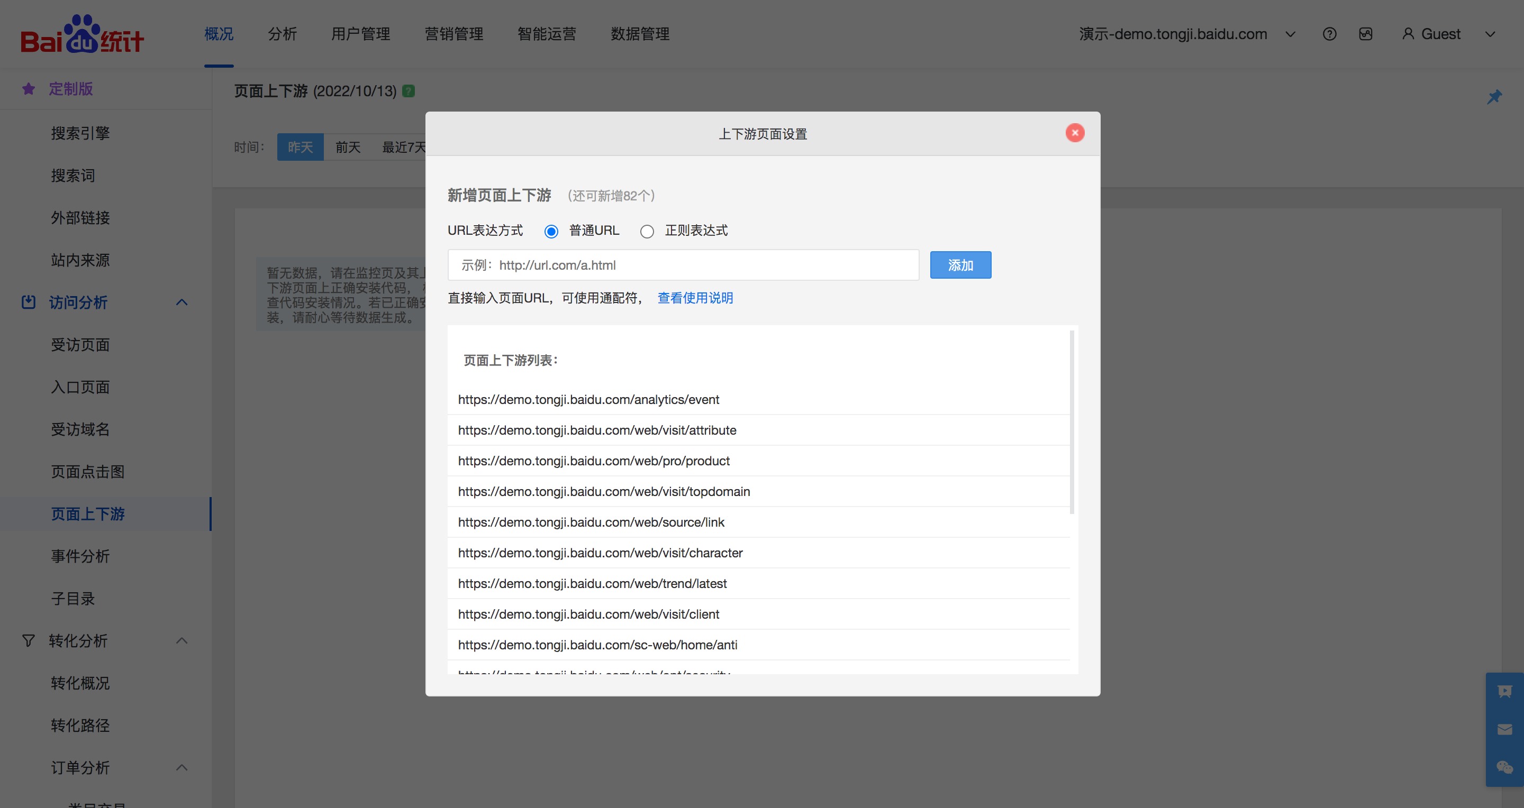Select the 普通URL radio button

point(551,232)
